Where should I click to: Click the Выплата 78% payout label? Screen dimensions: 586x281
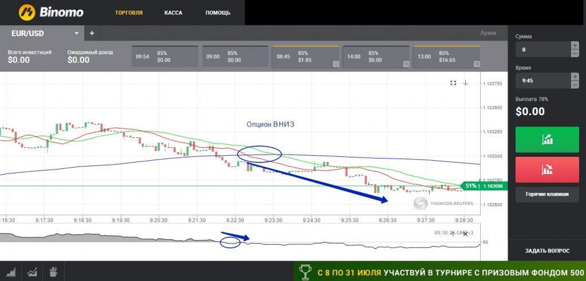coord(532,100)
